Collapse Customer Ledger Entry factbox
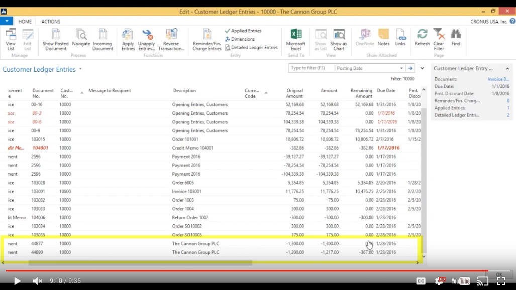This screenshot has height=290, width=516. (507, 68)
